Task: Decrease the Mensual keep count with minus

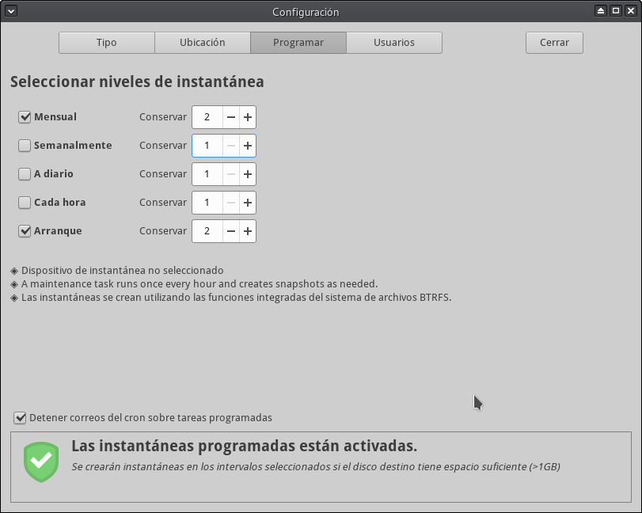Action: coord(231,117)
